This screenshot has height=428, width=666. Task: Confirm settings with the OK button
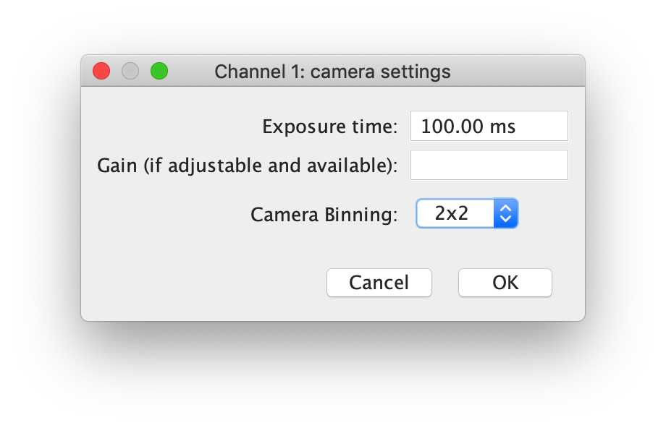pyautogui.click(x=505, y=283)
